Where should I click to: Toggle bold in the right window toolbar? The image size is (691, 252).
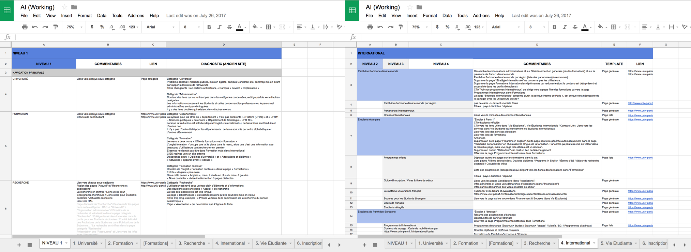click(x=554, y=27)
